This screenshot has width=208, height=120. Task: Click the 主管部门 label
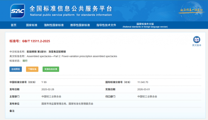coord(14,96)
